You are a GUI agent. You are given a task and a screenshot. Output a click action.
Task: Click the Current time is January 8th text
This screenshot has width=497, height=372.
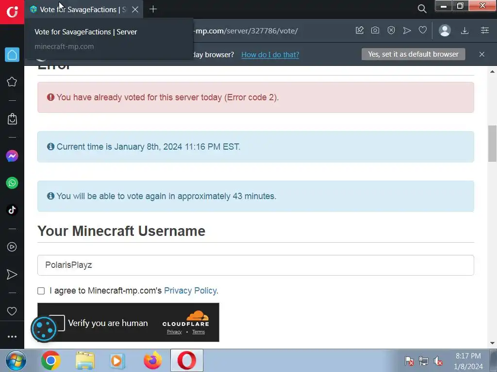tap(149, 147)
